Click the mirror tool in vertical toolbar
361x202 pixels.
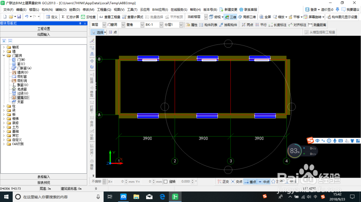point(92,54)
